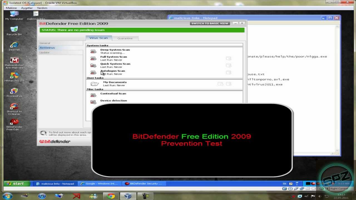Click the help magnifier icon in BitDefender

coord(43,133)
